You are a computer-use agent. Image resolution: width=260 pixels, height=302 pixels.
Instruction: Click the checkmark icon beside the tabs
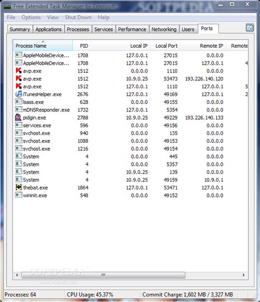click(x=250, y=28)
